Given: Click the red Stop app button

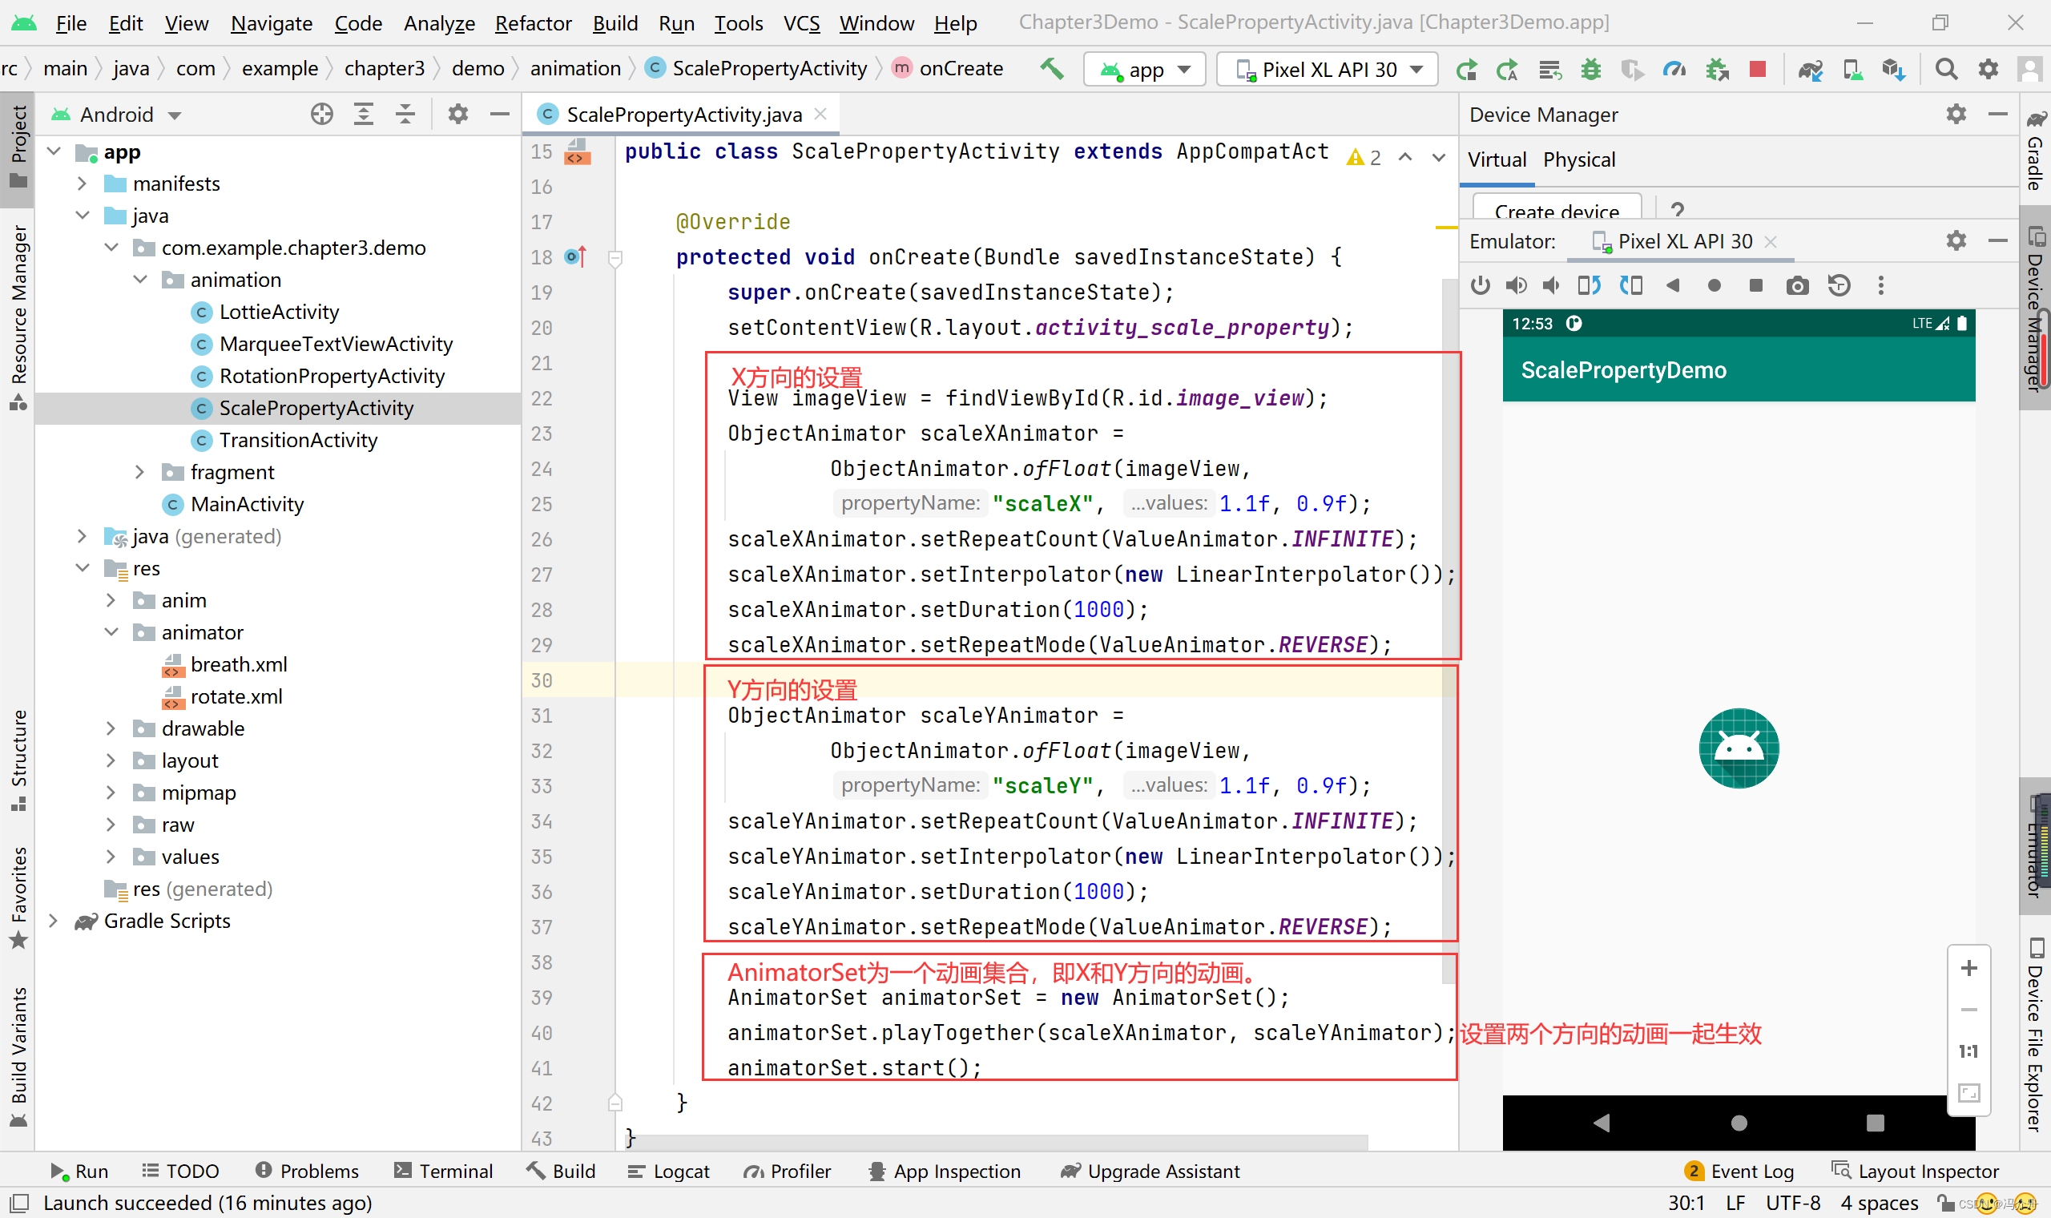Looking at the screenshot, I should point(1756,69).
